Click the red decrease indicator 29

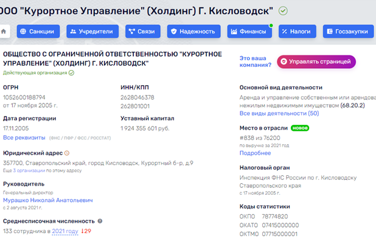click(86, 231)
